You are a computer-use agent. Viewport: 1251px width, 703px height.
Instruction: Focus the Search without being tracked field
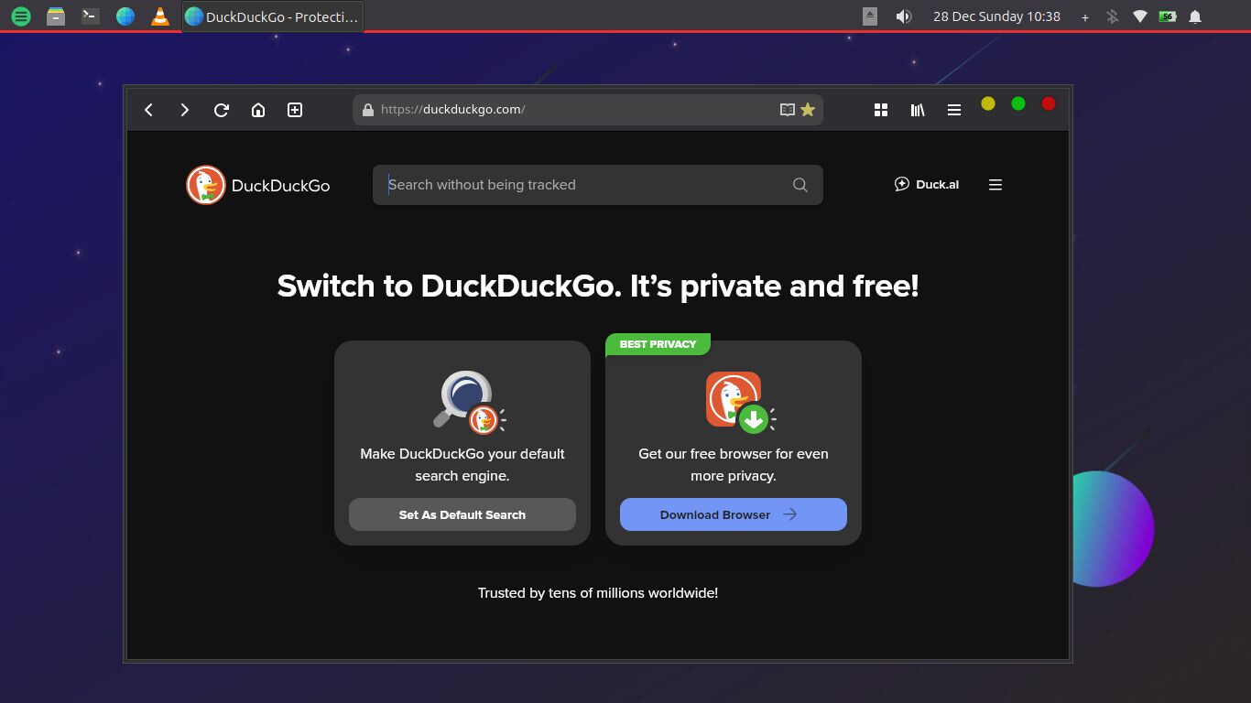586,185
